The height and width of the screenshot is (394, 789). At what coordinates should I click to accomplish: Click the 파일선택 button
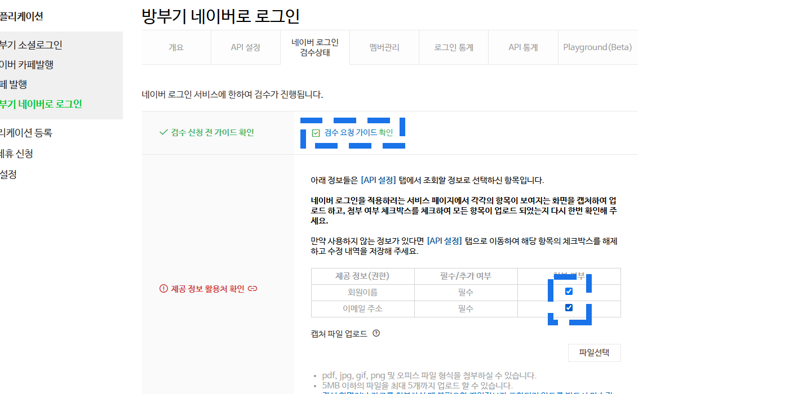point(595,353)
